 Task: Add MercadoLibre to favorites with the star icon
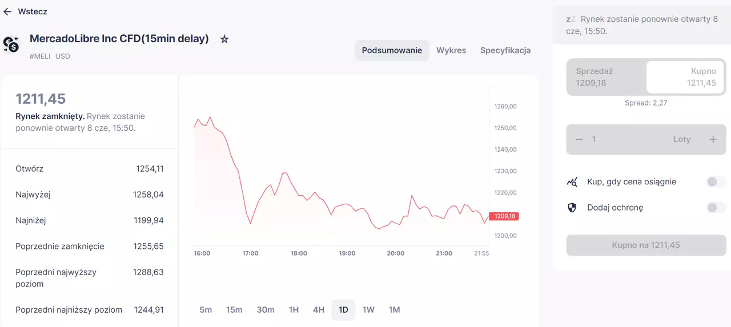[224, 39]
